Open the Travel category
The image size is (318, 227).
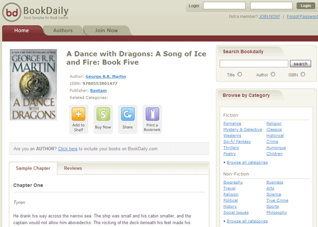click(229, 188)
